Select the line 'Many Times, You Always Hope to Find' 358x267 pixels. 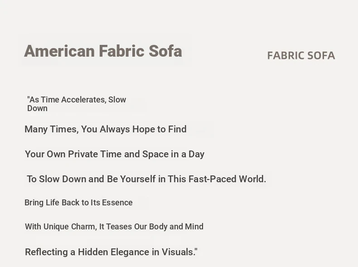coord(106,129)
